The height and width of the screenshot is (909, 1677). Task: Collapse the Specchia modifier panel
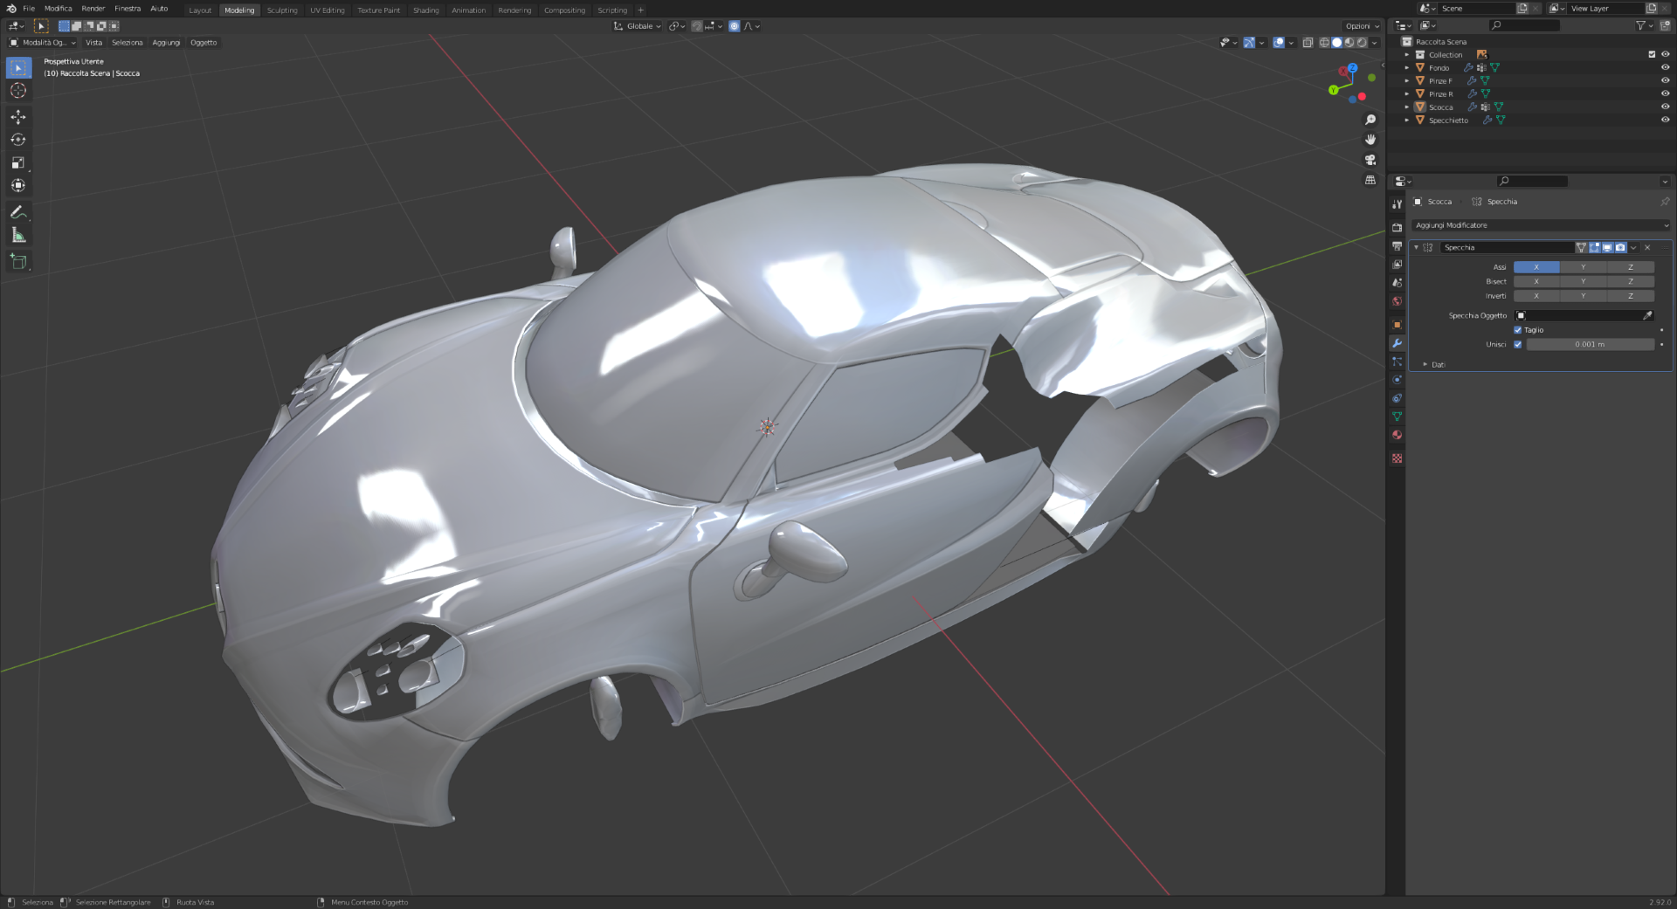(x=1416, y=248)
